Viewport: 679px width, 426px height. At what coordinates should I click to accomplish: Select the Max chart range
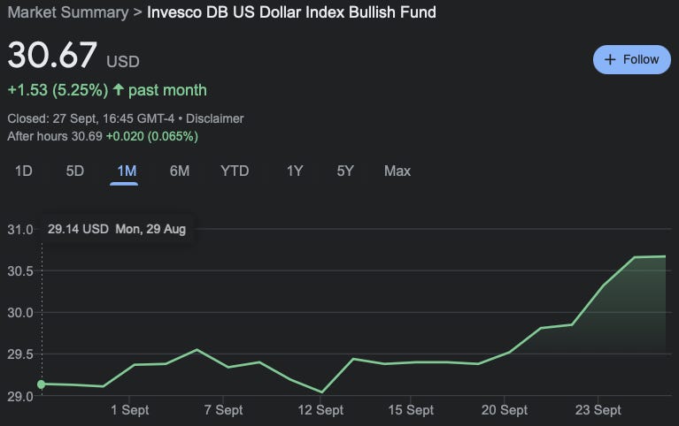pos(397,171)
